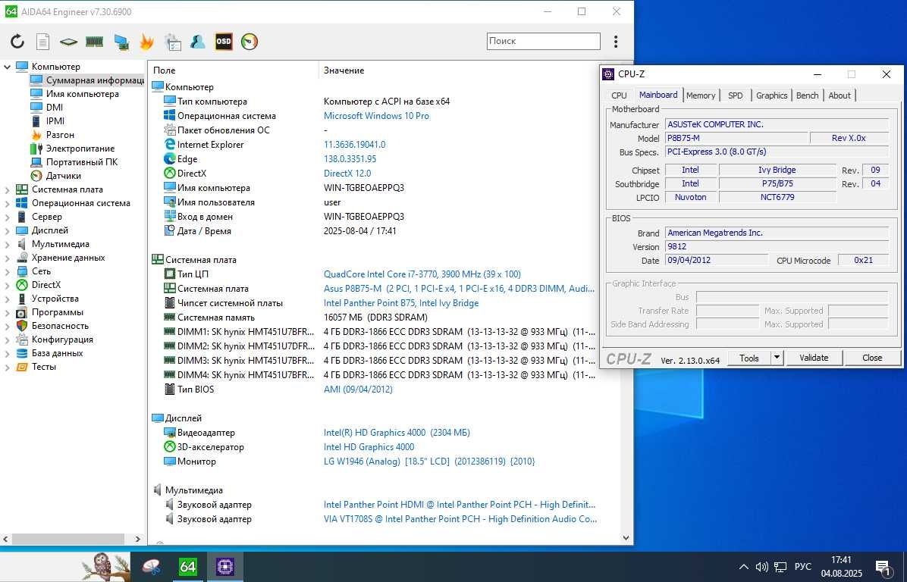Open the AIDA64 taskbar icon

point(187,567)
